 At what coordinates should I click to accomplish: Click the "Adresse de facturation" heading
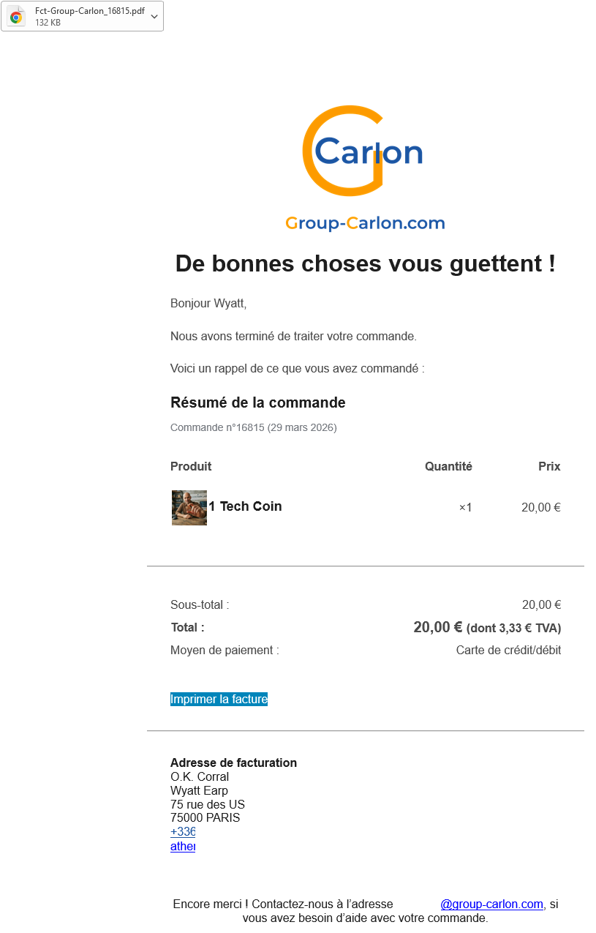pyautogui.click(x=233, y=762)
